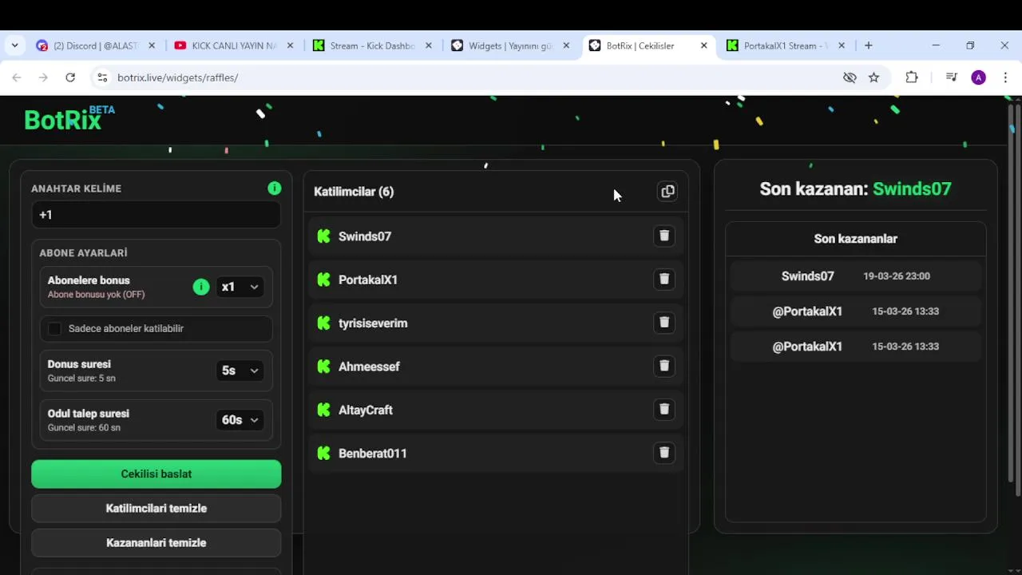Click the Anahtar Kelime +1 input field
Image resolution: width=1022 pixels, height=575 pixels.
[156, 215]
